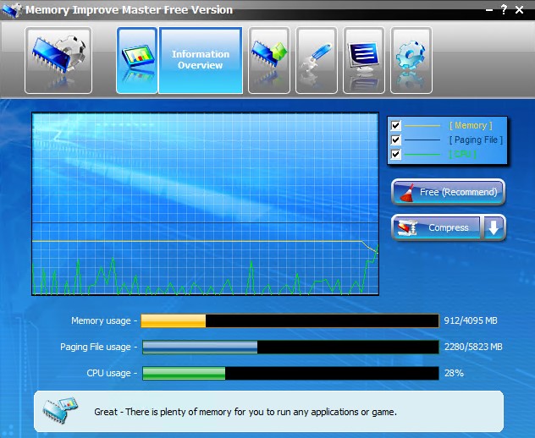Click the Paging File usage bar
The image size is (535, 438).
click(290, 347)
